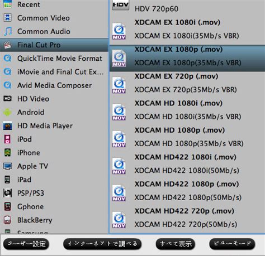265x256 pixels.
Task: Pick XDCAM HD422 1080i (.mov) preset title
Action: (186, 157)
